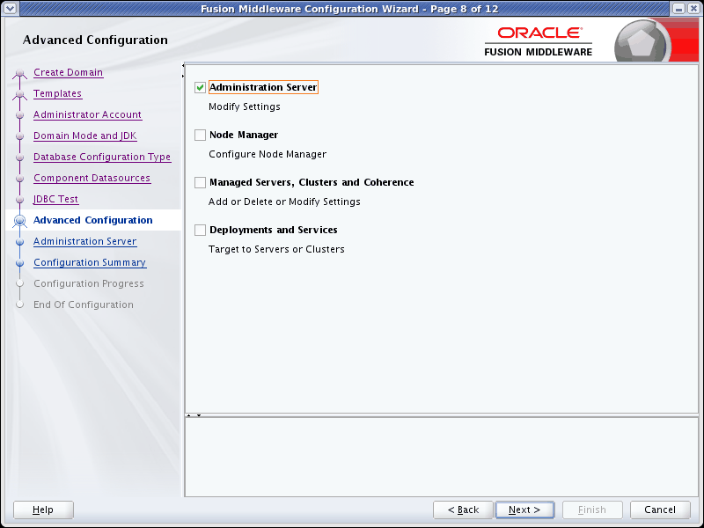Image resolution: width=704 pixels, height=528 pixels.
Task: Enable the Node Manager checkbox
Action: tap(201, 136)
